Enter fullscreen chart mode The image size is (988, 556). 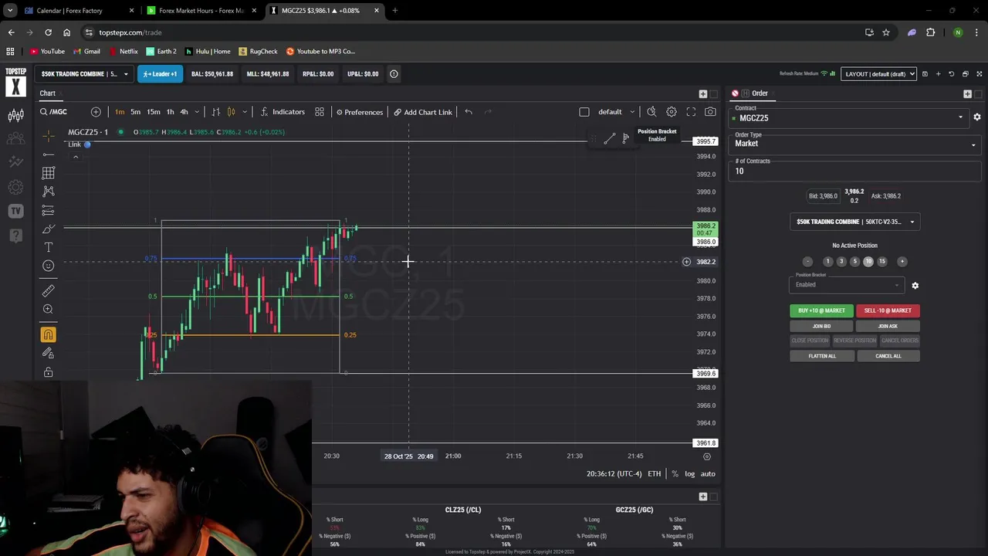(x=691, y=112)
